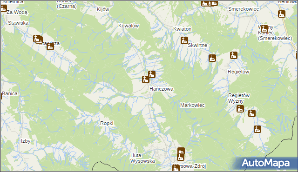Screen dimensions: 298x172
Task: Click the church icon on Wyżny Koniec label
Action: pos(264,29)
